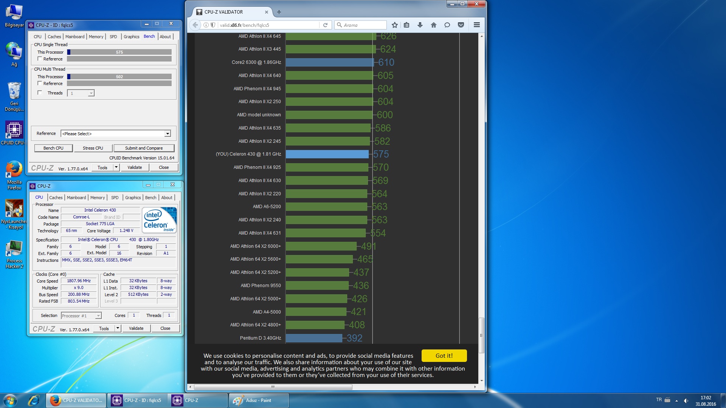The image size is (726, 408).
Task: Click the keyboard tray icon
Action: [x=667, y=400]
